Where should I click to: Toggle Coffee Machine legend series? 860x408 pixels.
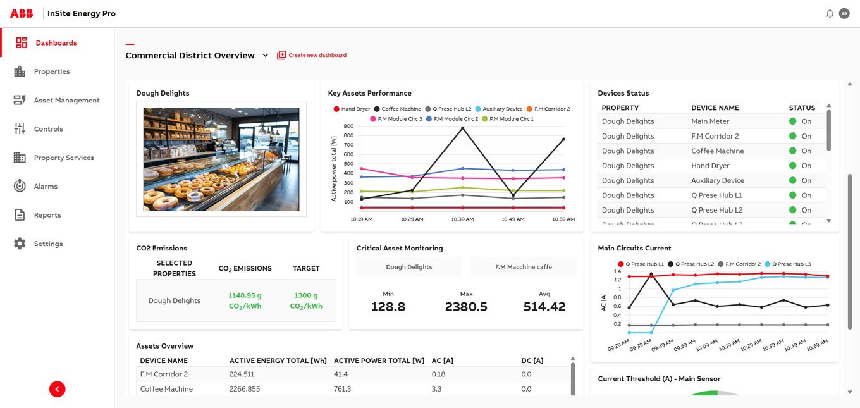pyautogui.click(x=398, y=109)
